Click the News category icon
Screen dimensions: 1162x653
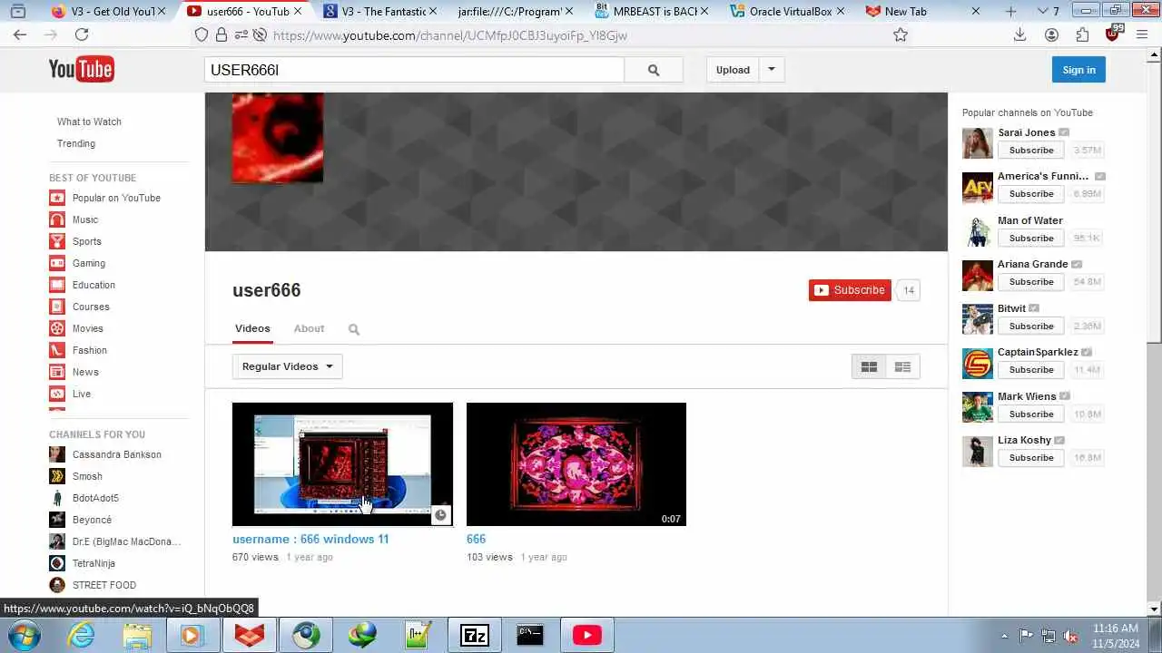coord(57,372)
